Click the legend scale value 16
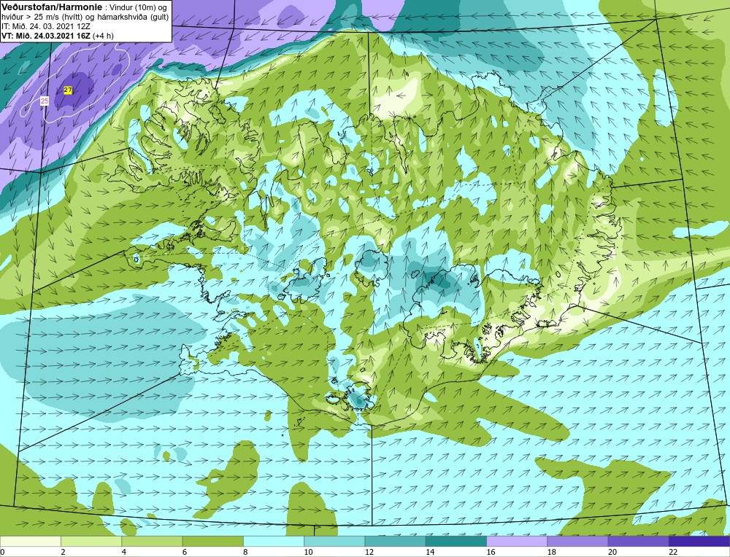The height and width of the screenshot is (557, 730). (x=491, y=552)
